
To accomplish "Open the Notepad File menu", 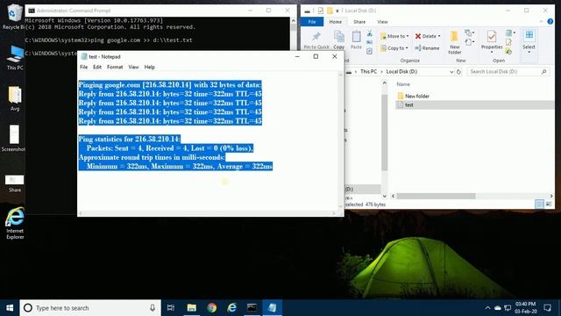I will coord(84,67).
